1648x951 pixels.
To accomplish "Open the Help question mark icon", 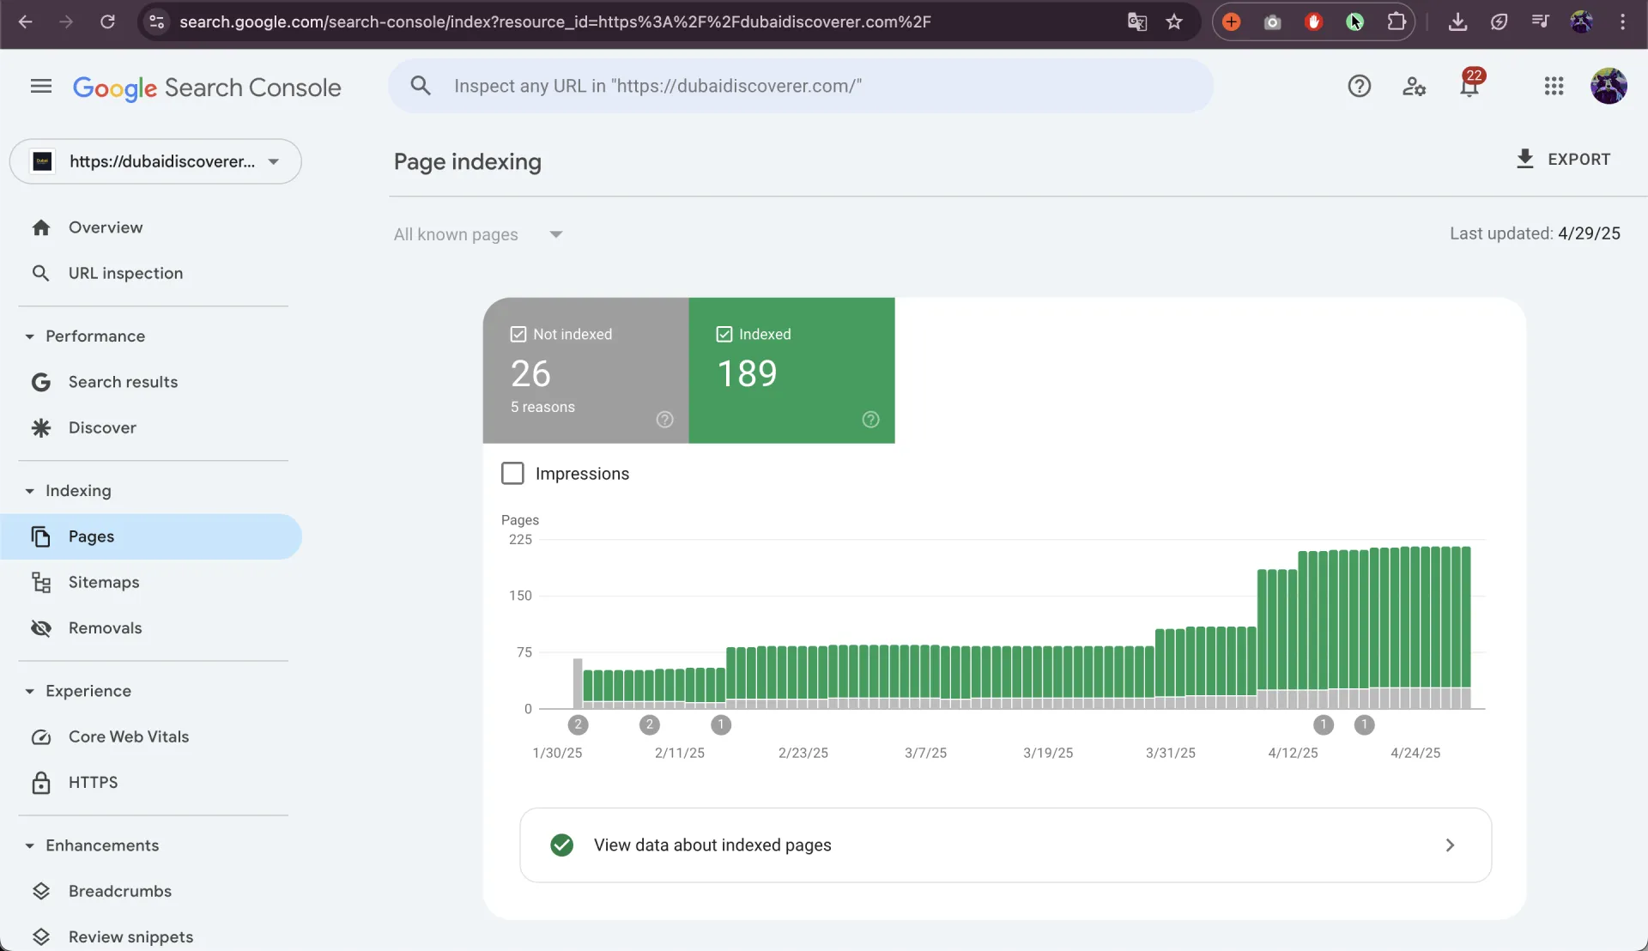I will (x=1360, y=86).
